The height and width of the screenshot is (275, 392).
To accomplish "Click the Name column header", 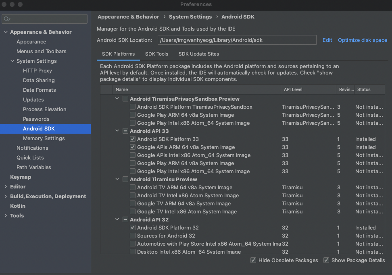I will [197, 89].
